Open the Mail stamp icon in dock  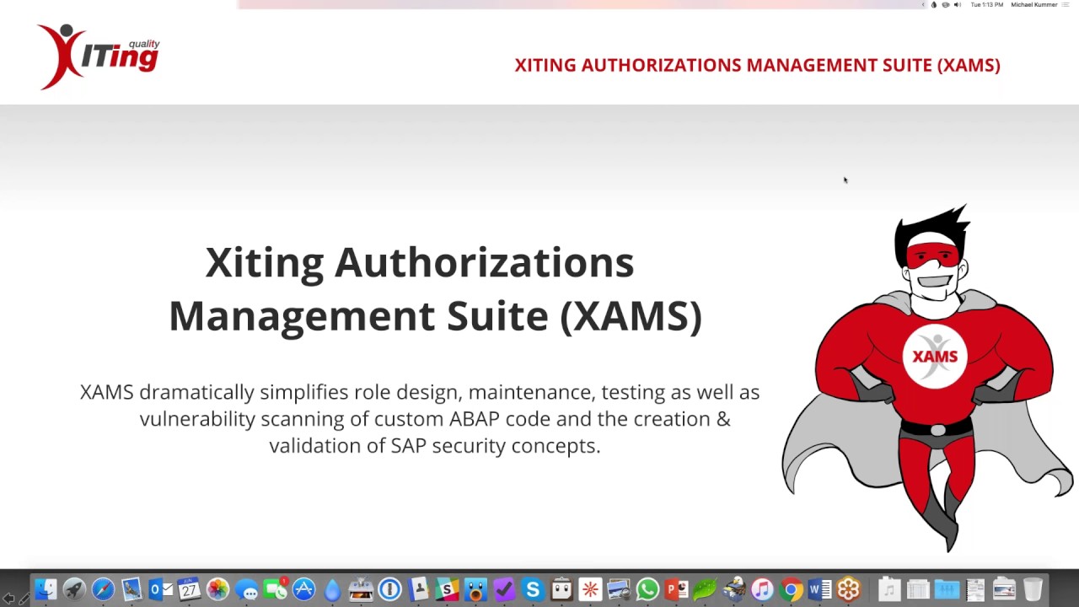pyautogui.click(x=132, y=589)
